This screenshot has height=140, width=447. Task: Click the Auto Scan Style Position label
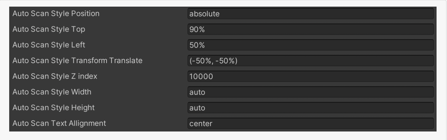tap(55, 14)
